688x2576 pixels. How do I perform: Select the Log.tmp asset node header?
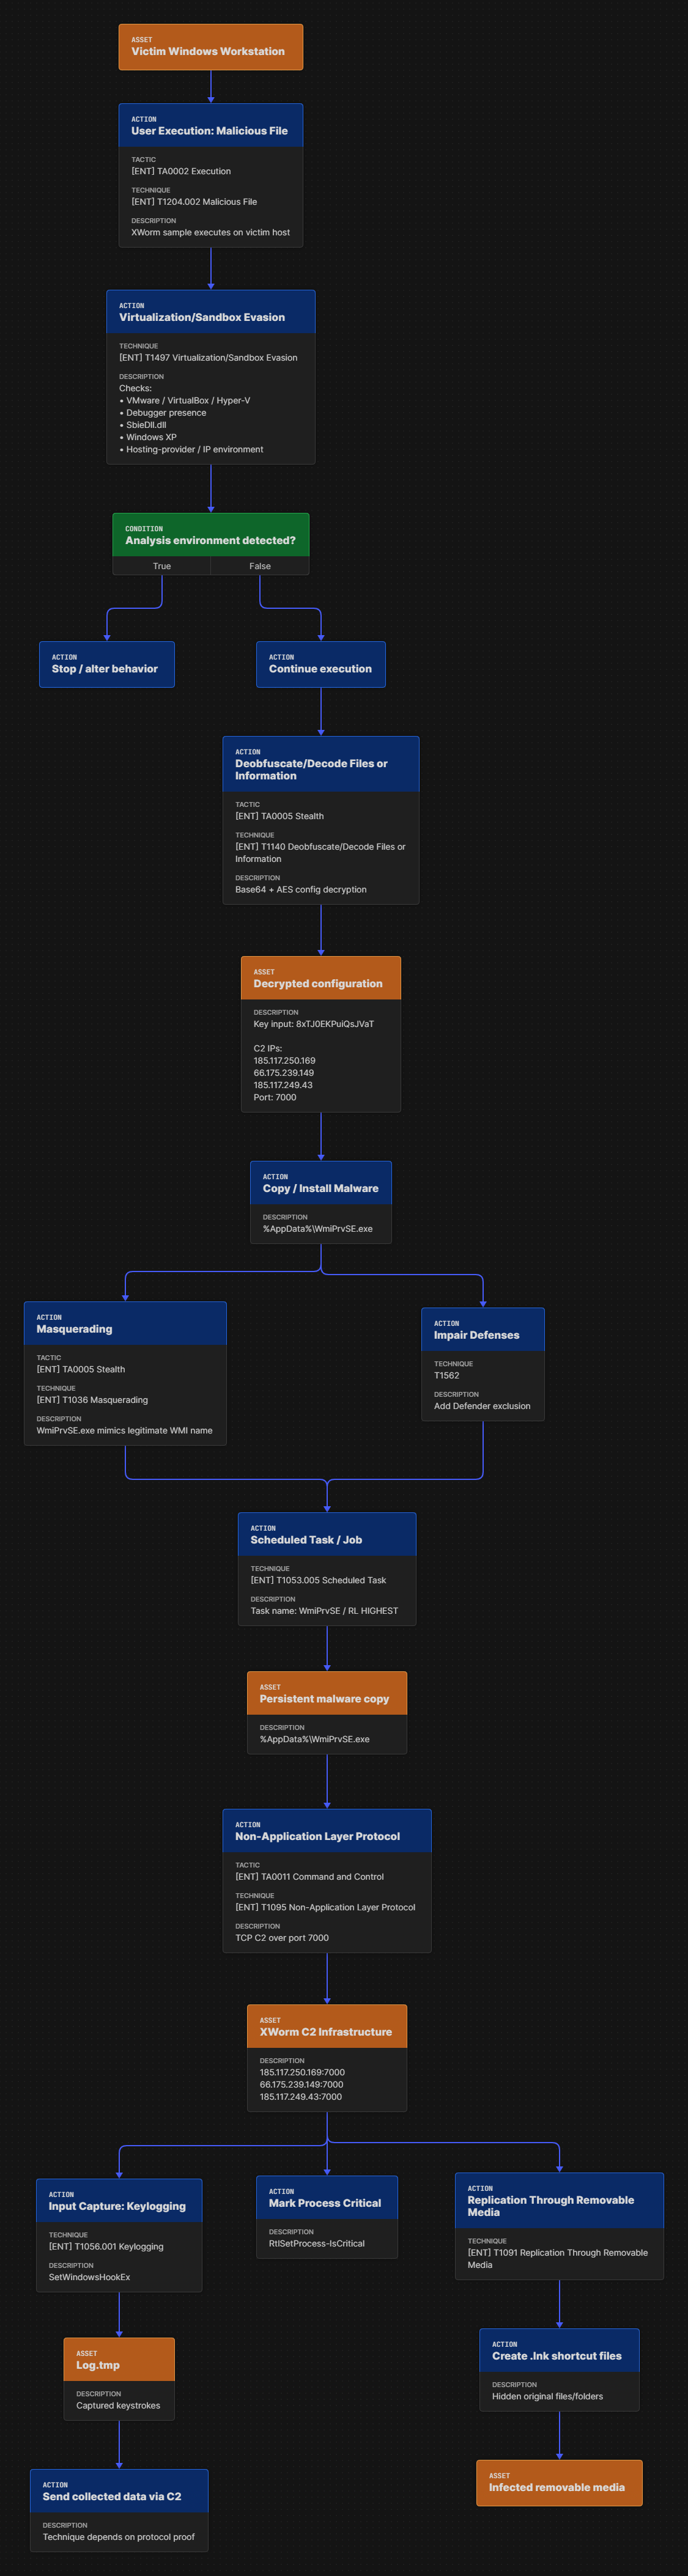point(119,2360)
